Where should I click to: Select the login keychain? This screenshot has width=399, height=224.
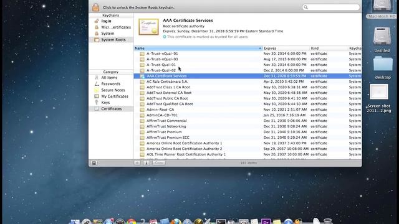tap(106, 21)
